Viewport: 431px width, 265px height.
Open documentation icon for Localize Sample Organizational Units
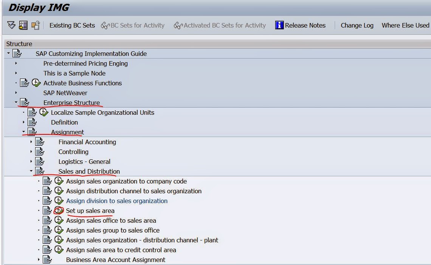(x=32, y=112)
